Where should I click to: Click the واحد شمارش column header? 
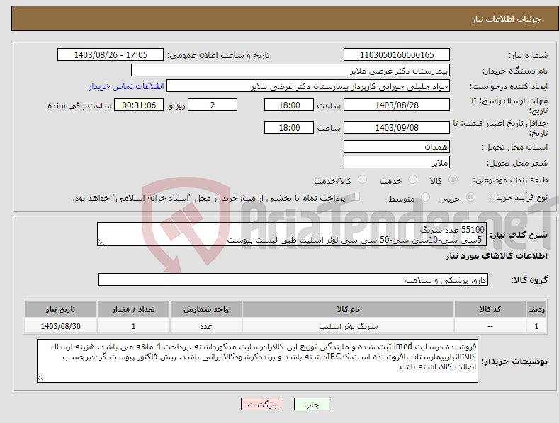point(206,309)
